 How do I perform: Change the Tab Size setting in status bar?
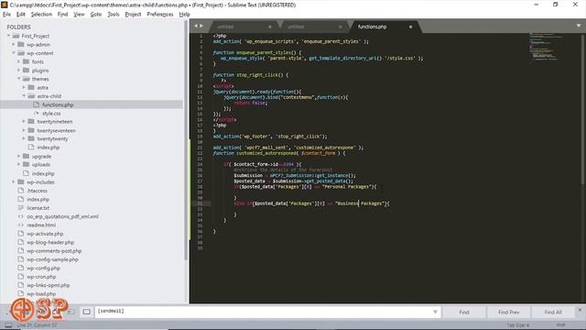tap(517, 325)
